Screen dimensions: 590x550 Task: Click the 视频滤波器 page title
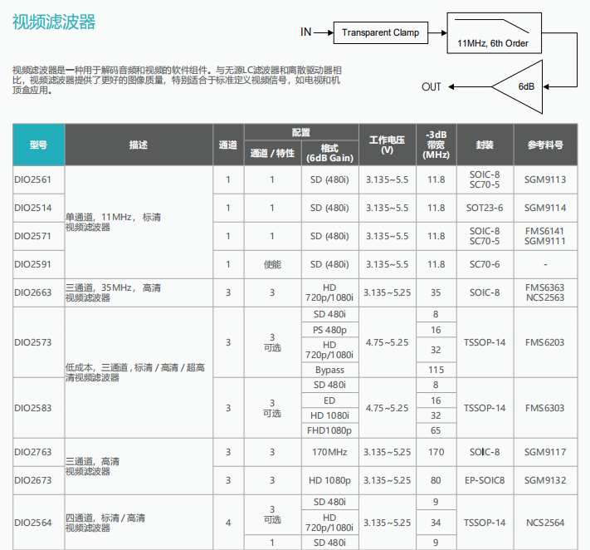click(55, 22)
